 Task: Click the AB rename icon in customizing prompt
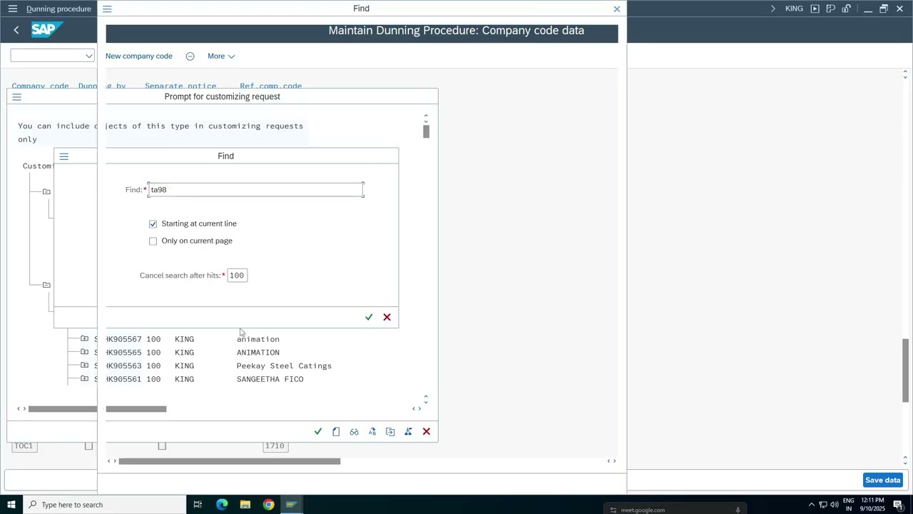(372, 431)
